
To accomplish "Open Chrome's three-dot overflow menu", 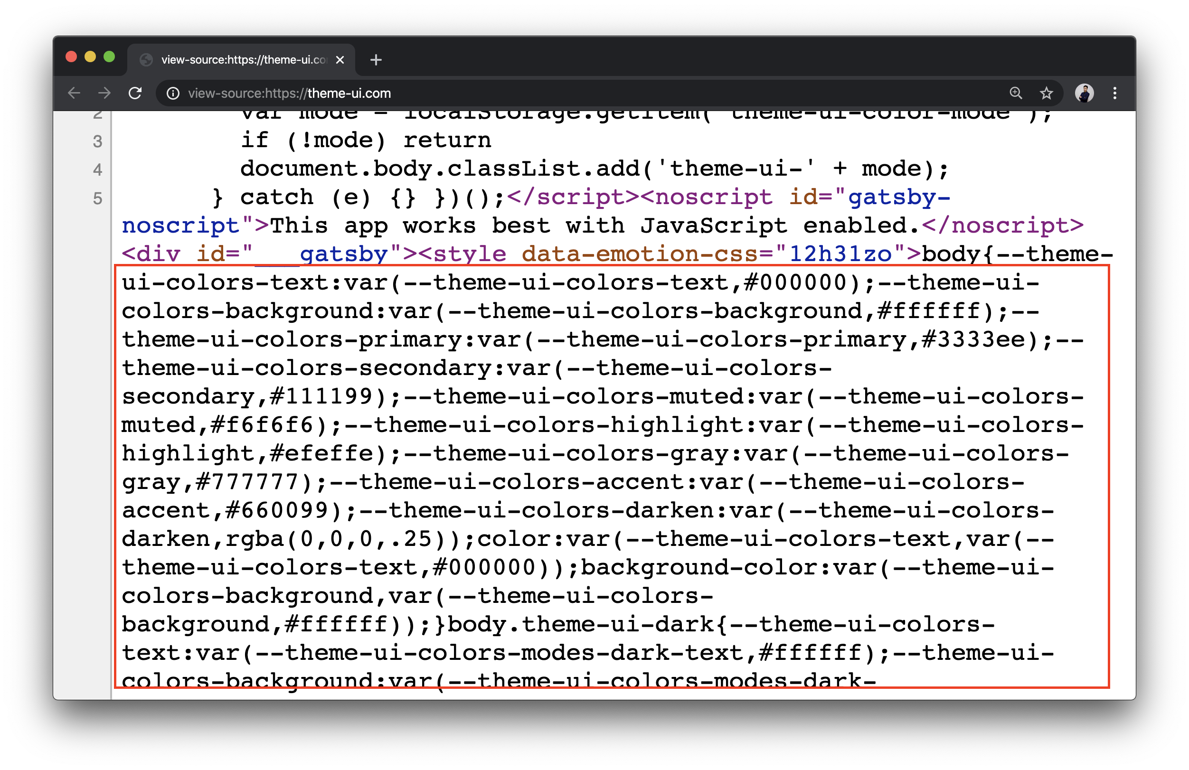I will click(1114, 93).
